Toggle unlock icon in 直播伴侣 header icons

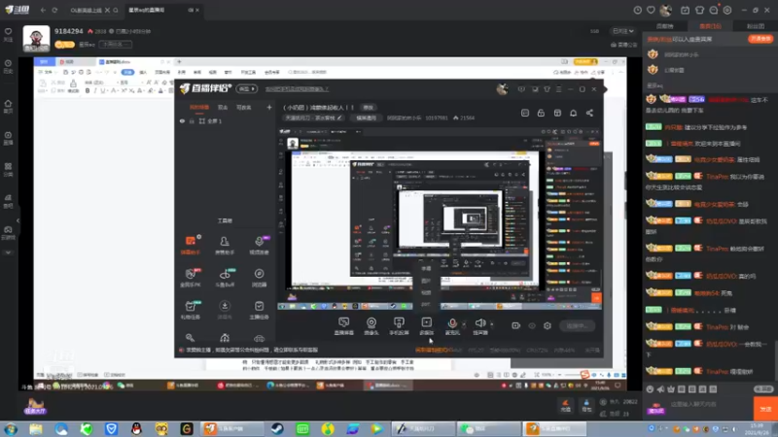tap(541, 113)
